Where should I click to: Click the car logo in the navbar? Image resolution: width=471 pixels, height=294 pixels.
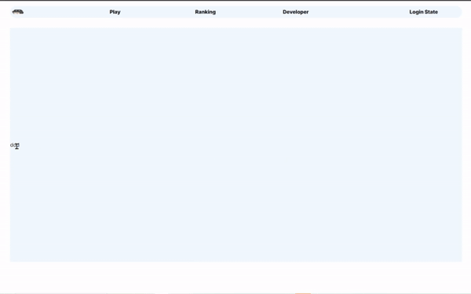click(18, 12)
